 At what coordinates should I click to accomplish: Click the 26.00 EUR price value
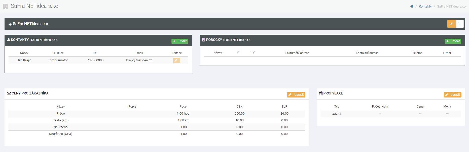[x=284, y=114]
